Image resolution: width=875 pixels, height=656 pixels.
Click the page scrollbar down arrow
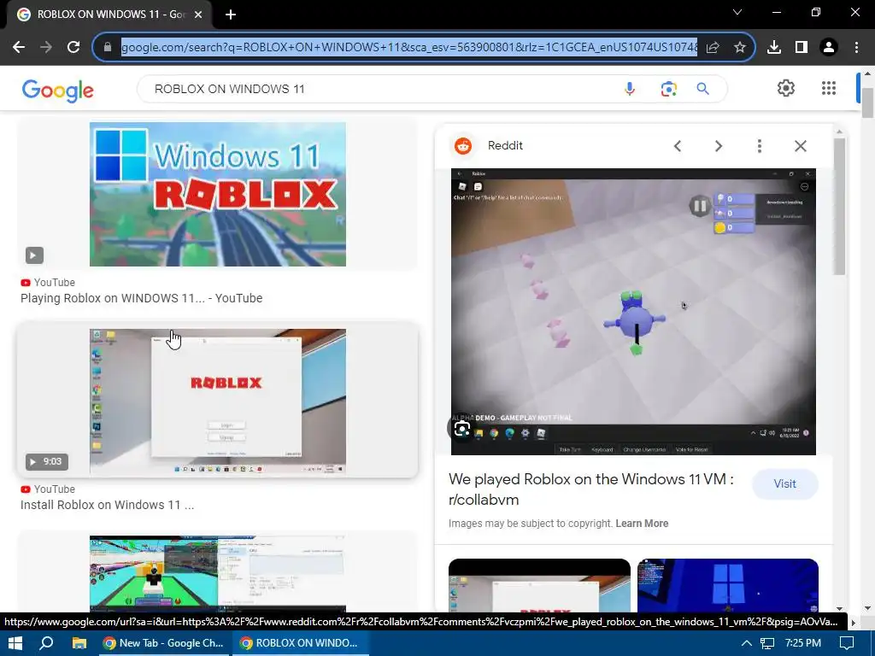tap(867, 608)
